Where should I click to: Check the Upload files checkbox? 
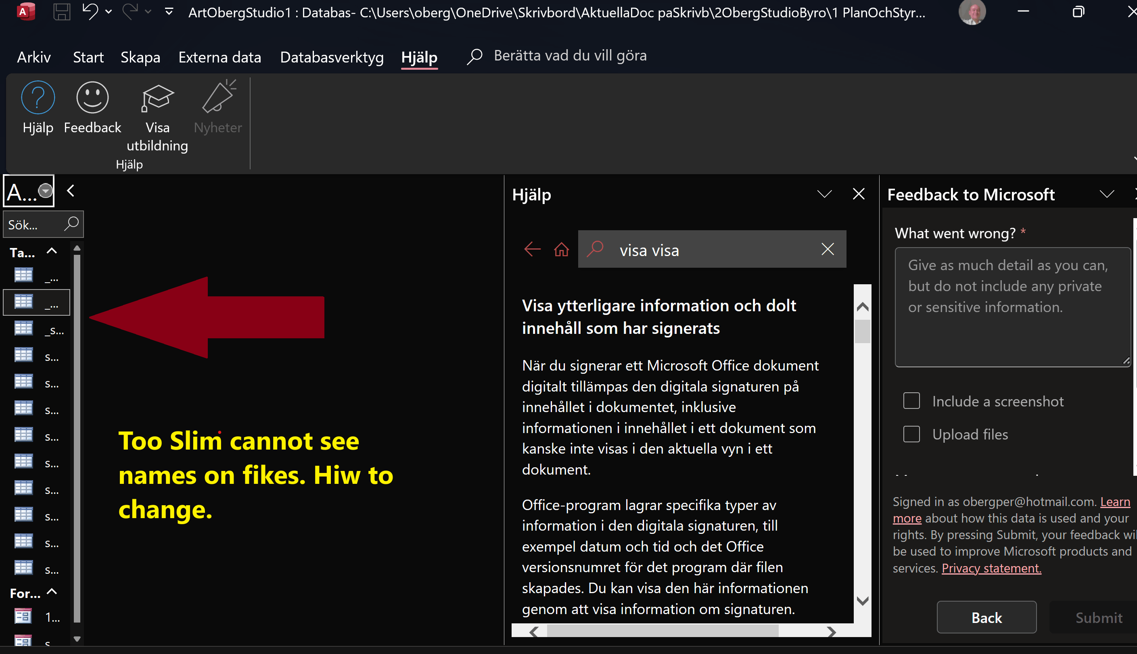(911, 434)
